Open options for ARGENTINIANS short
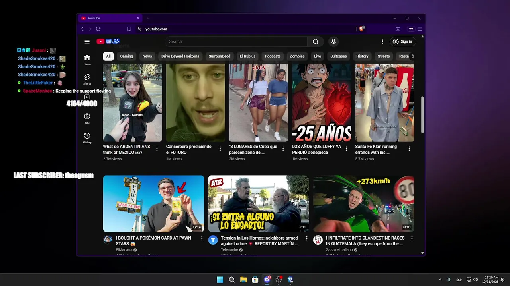 (157, 149)
